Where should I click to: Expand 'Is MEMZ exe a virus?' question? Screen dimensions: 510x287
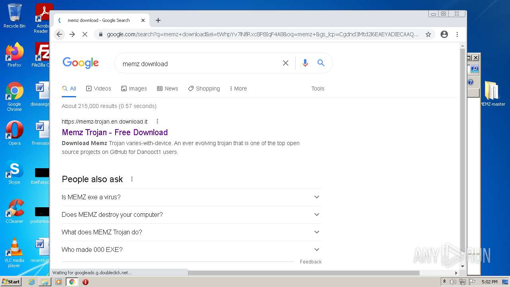click(191, 197)
